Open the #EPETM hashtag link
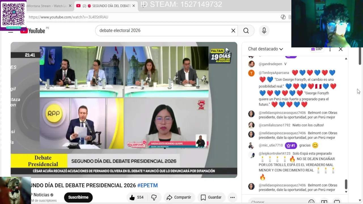 pos(147,185)
